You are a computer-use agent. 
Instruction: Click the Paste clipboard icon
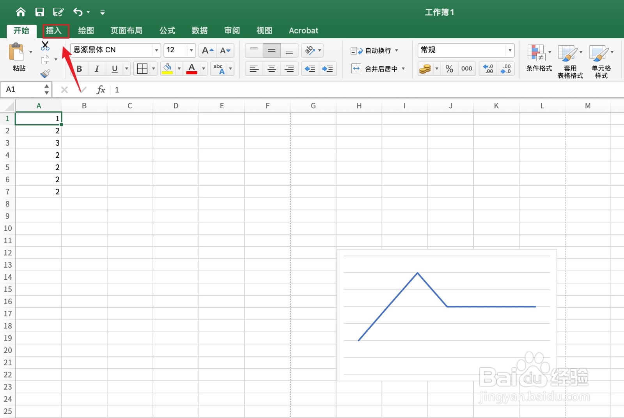16,52
